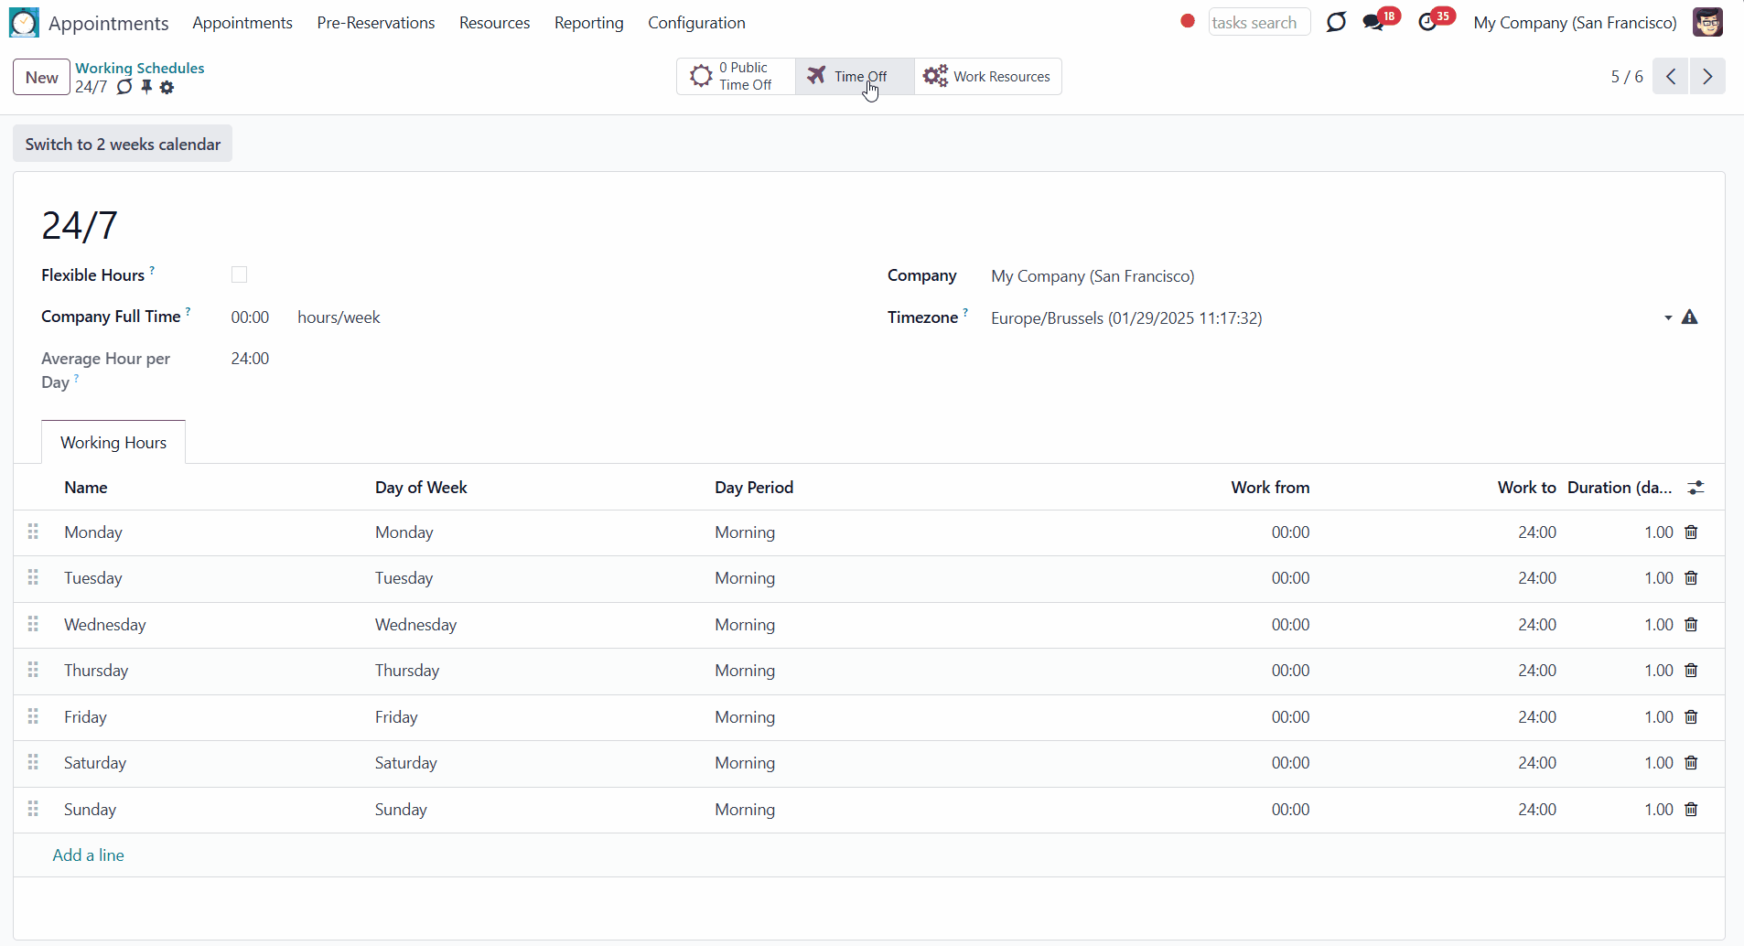Click Switch to 2 weeks calendar
The height and width of the screenshot is (946, 1744).
[123, 144]
